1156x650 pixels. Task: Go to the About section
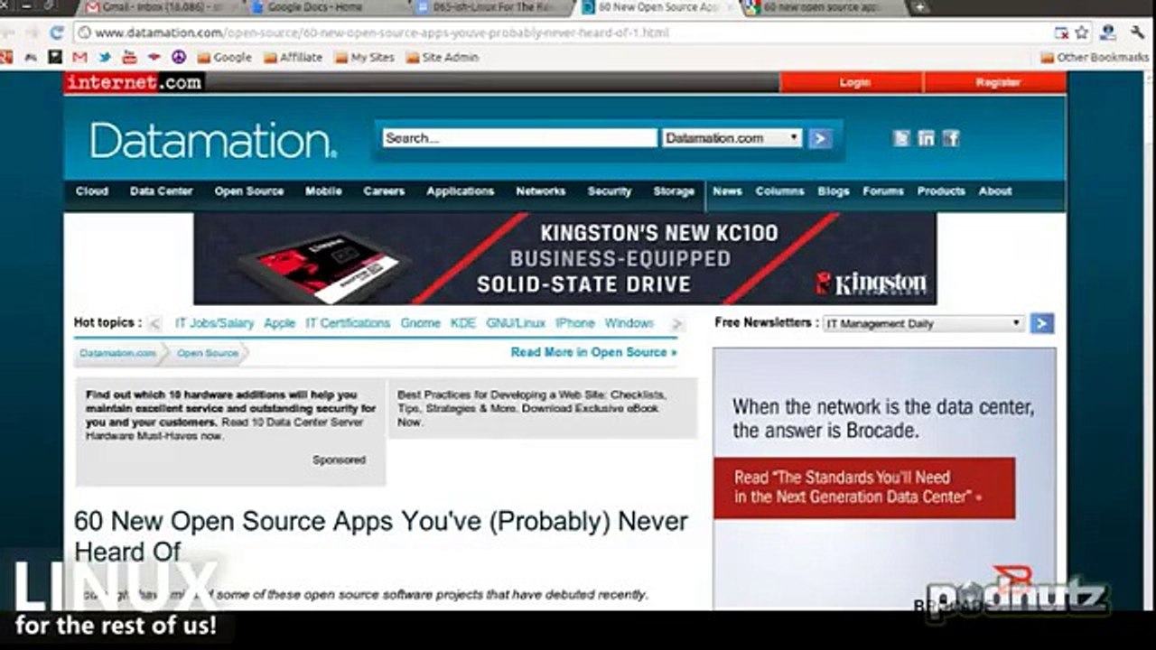pos(995,191)
